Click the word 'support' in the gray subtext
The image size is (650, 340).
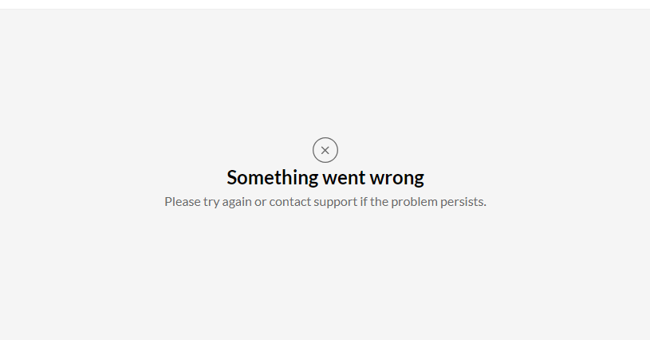coord(335,202)
